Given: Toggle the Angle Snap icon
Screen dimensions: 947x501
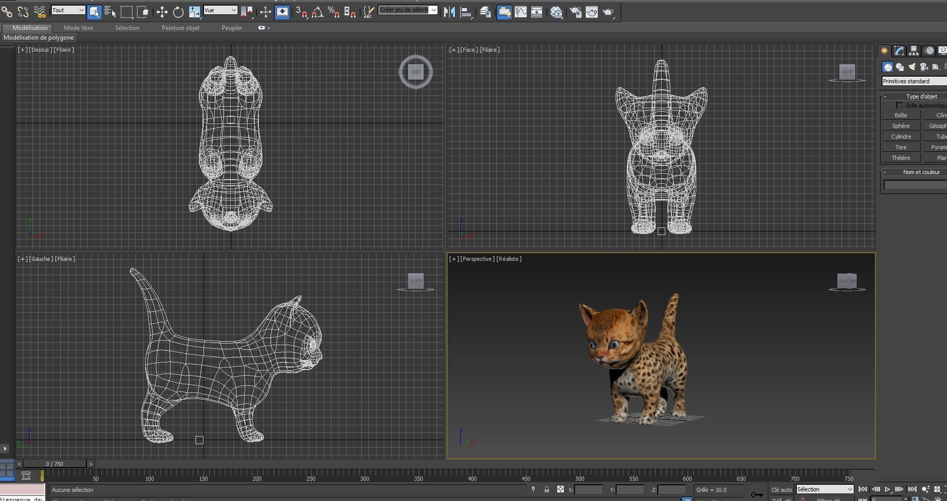Looking at the screenshot, I should pyautogui.click(x=318, y=12).
